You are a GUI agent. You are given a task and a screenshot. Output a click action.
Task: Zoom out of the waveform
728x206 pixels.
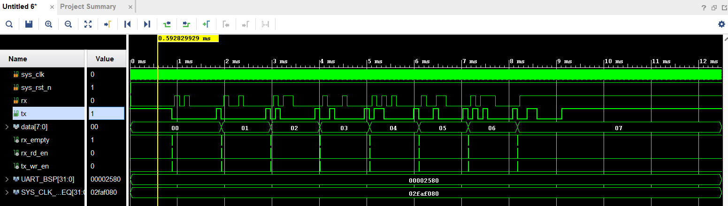point(68,24)
